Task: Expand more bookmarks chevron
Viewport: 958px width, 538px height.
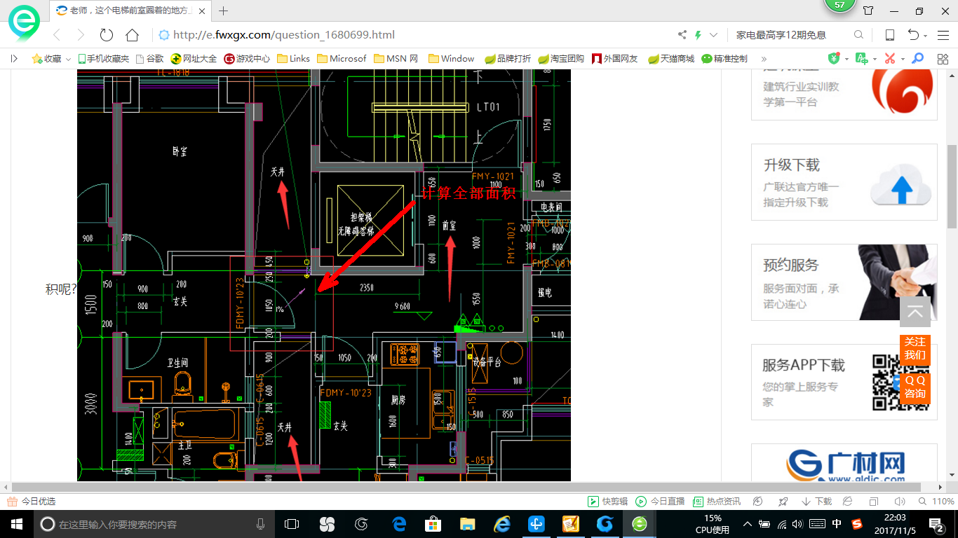Action: click(x=764, y=59)
